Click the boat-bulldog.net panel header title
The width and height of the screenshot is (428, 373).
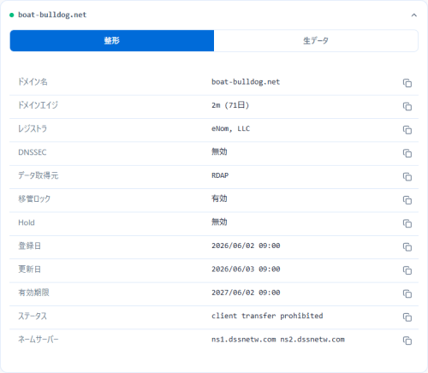point(52,15)
